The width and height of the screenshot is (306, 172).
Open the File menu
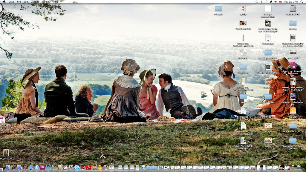(19, 1)
